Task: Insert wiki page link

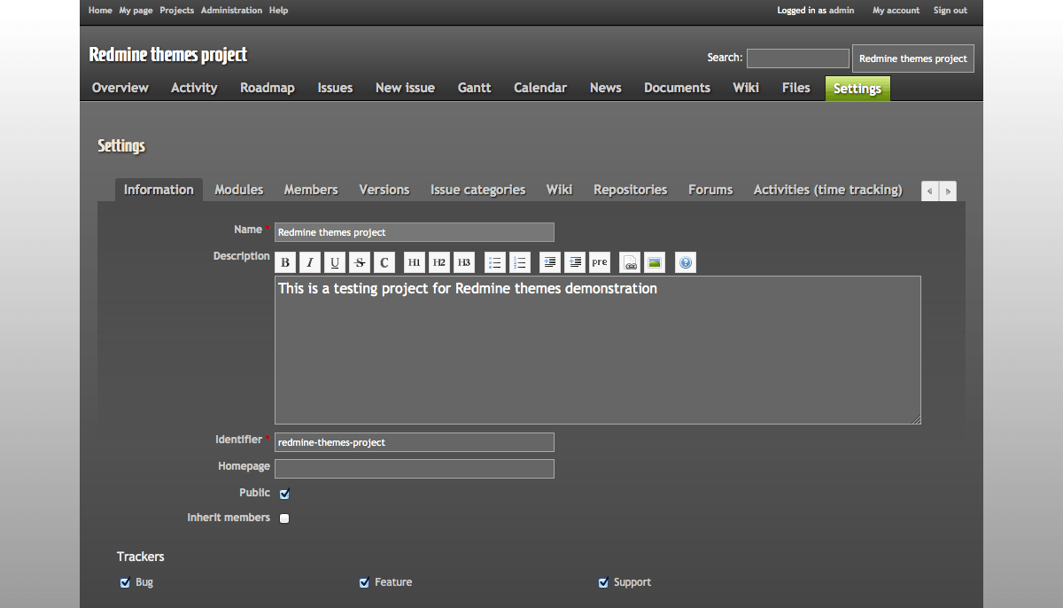Action: (x=630, y=262)
